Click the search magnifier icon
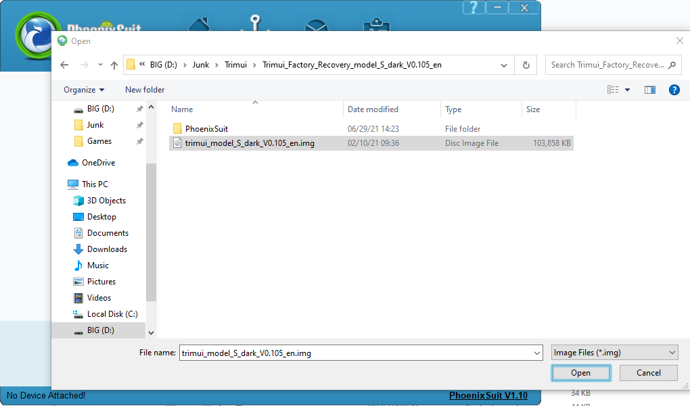This screenshot has height=406, width=690. (671, 66)
